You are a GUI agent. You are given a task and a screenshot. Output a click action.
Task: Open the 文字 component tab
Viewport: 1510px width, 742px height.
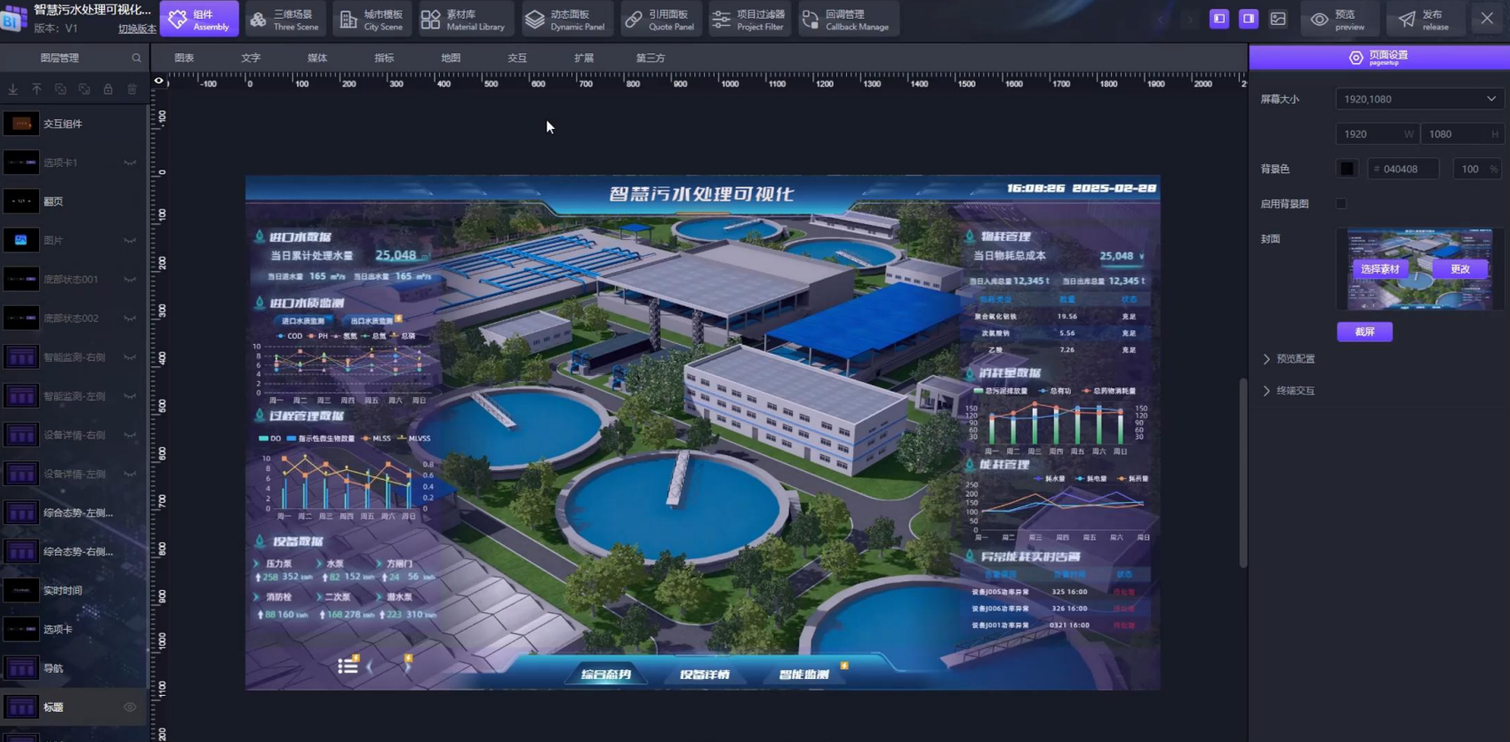(251, 58)
